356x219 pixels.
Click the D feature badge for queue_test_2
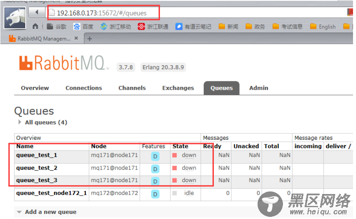point(155,169)
